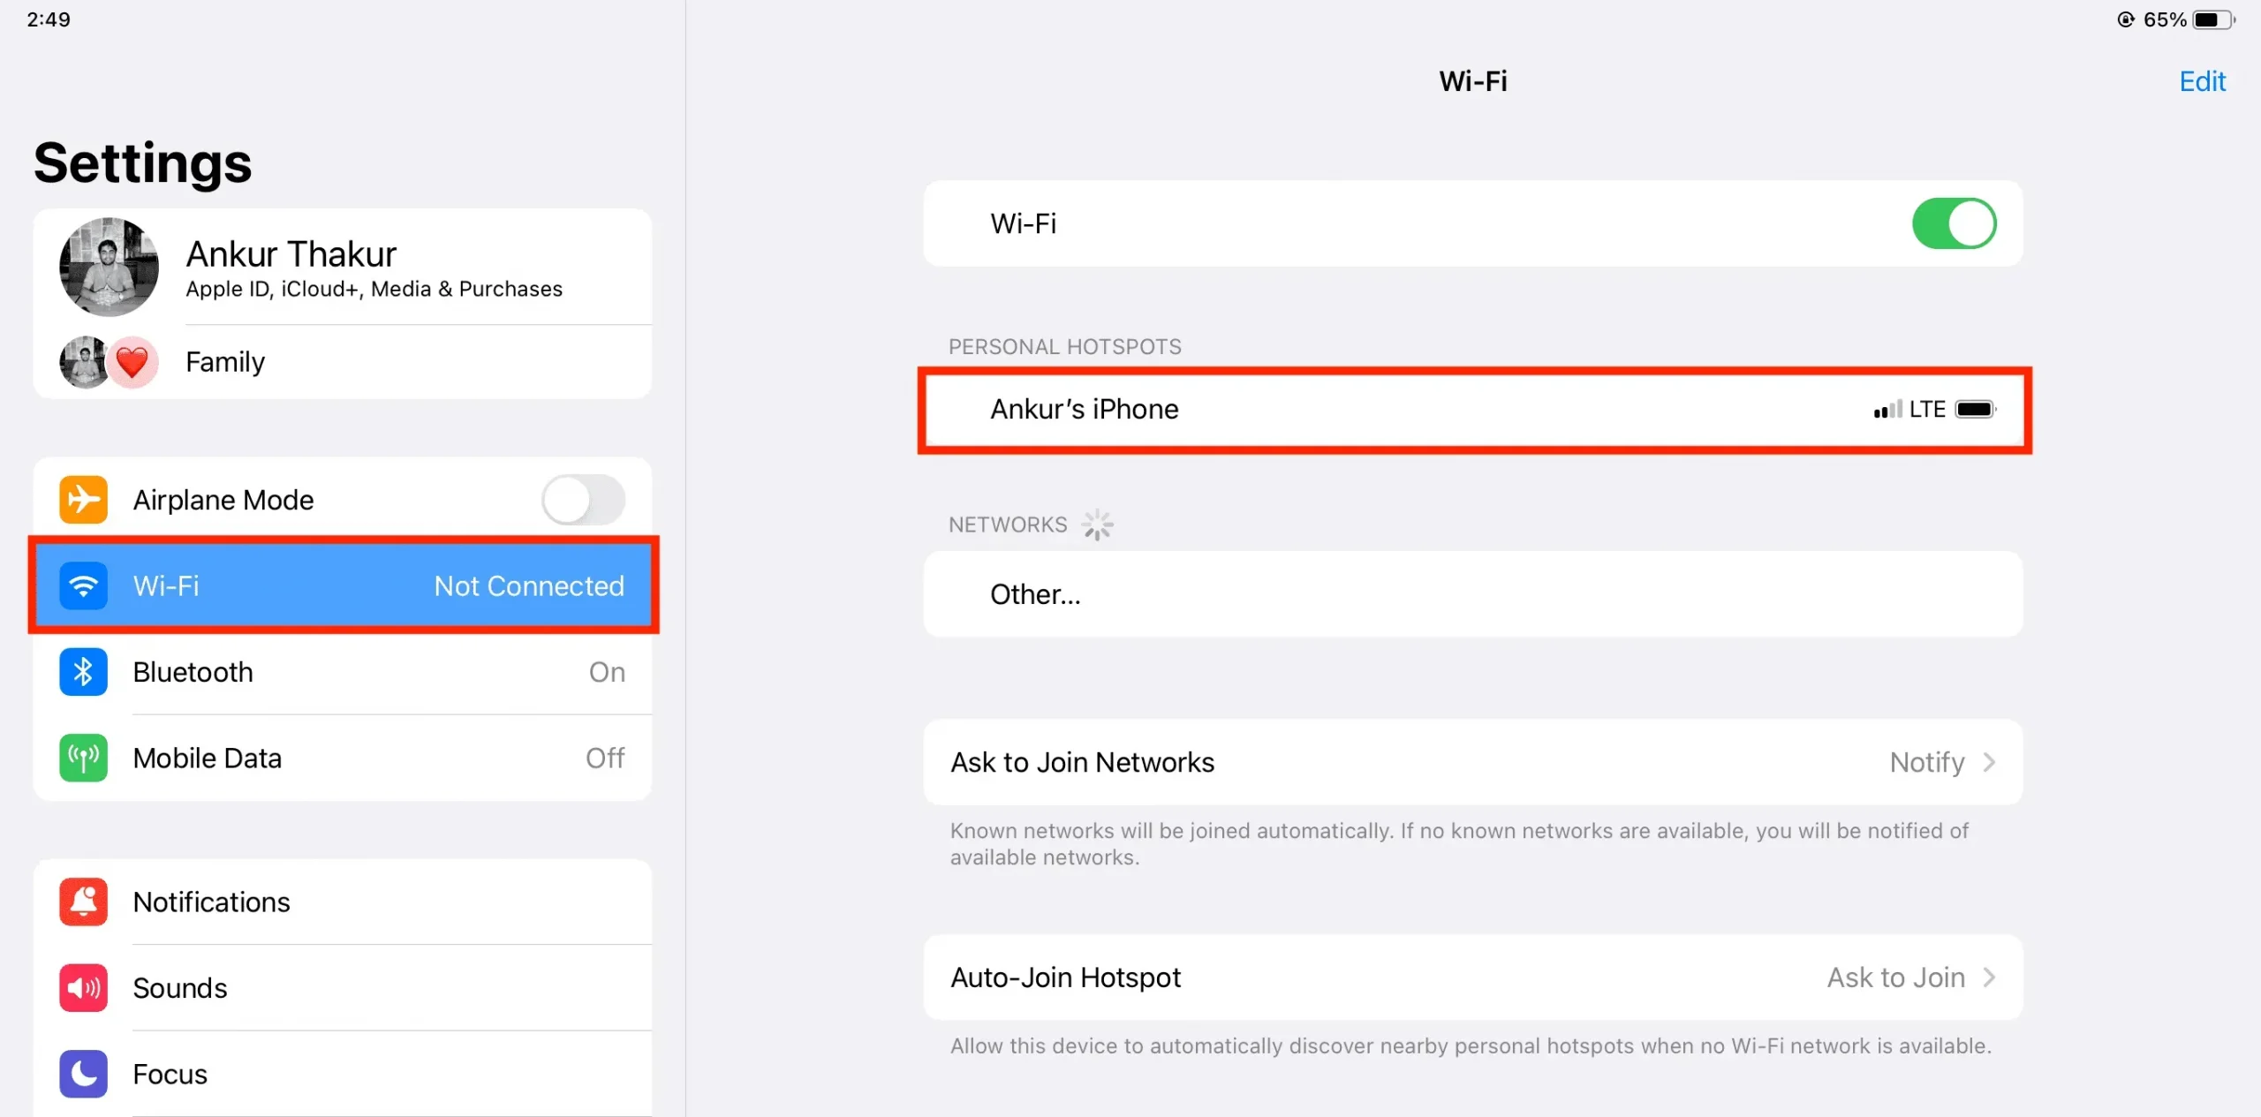Tap the Airplane Mode icon
This screenshot has width=2261, height=1117.
point(82,499)
